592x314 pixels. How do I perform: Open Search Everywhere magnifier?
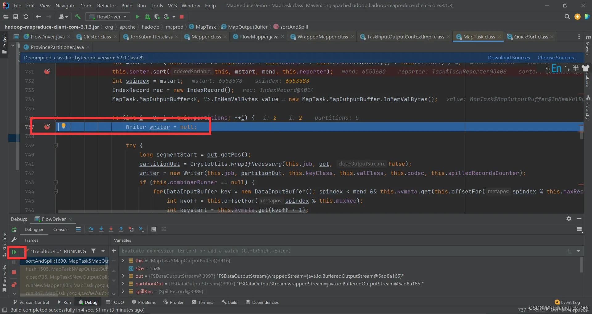tap(567, 17)
